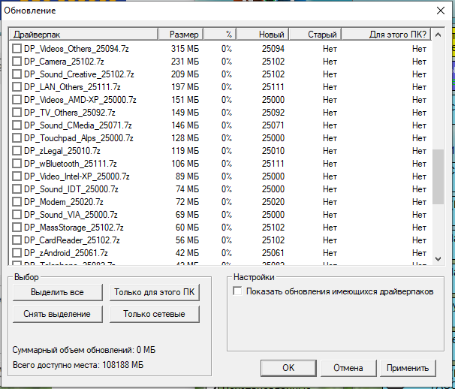Tick the DP_zAndroid_25061.7z checkbox
Image resolution: width=455 pixels, height=389 pixels.
[17, 253]
